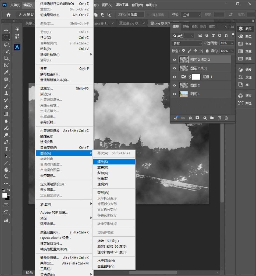Toggle visibility of 阈值 1 layer
Viewport: 256px width, 276px height.
174,77
